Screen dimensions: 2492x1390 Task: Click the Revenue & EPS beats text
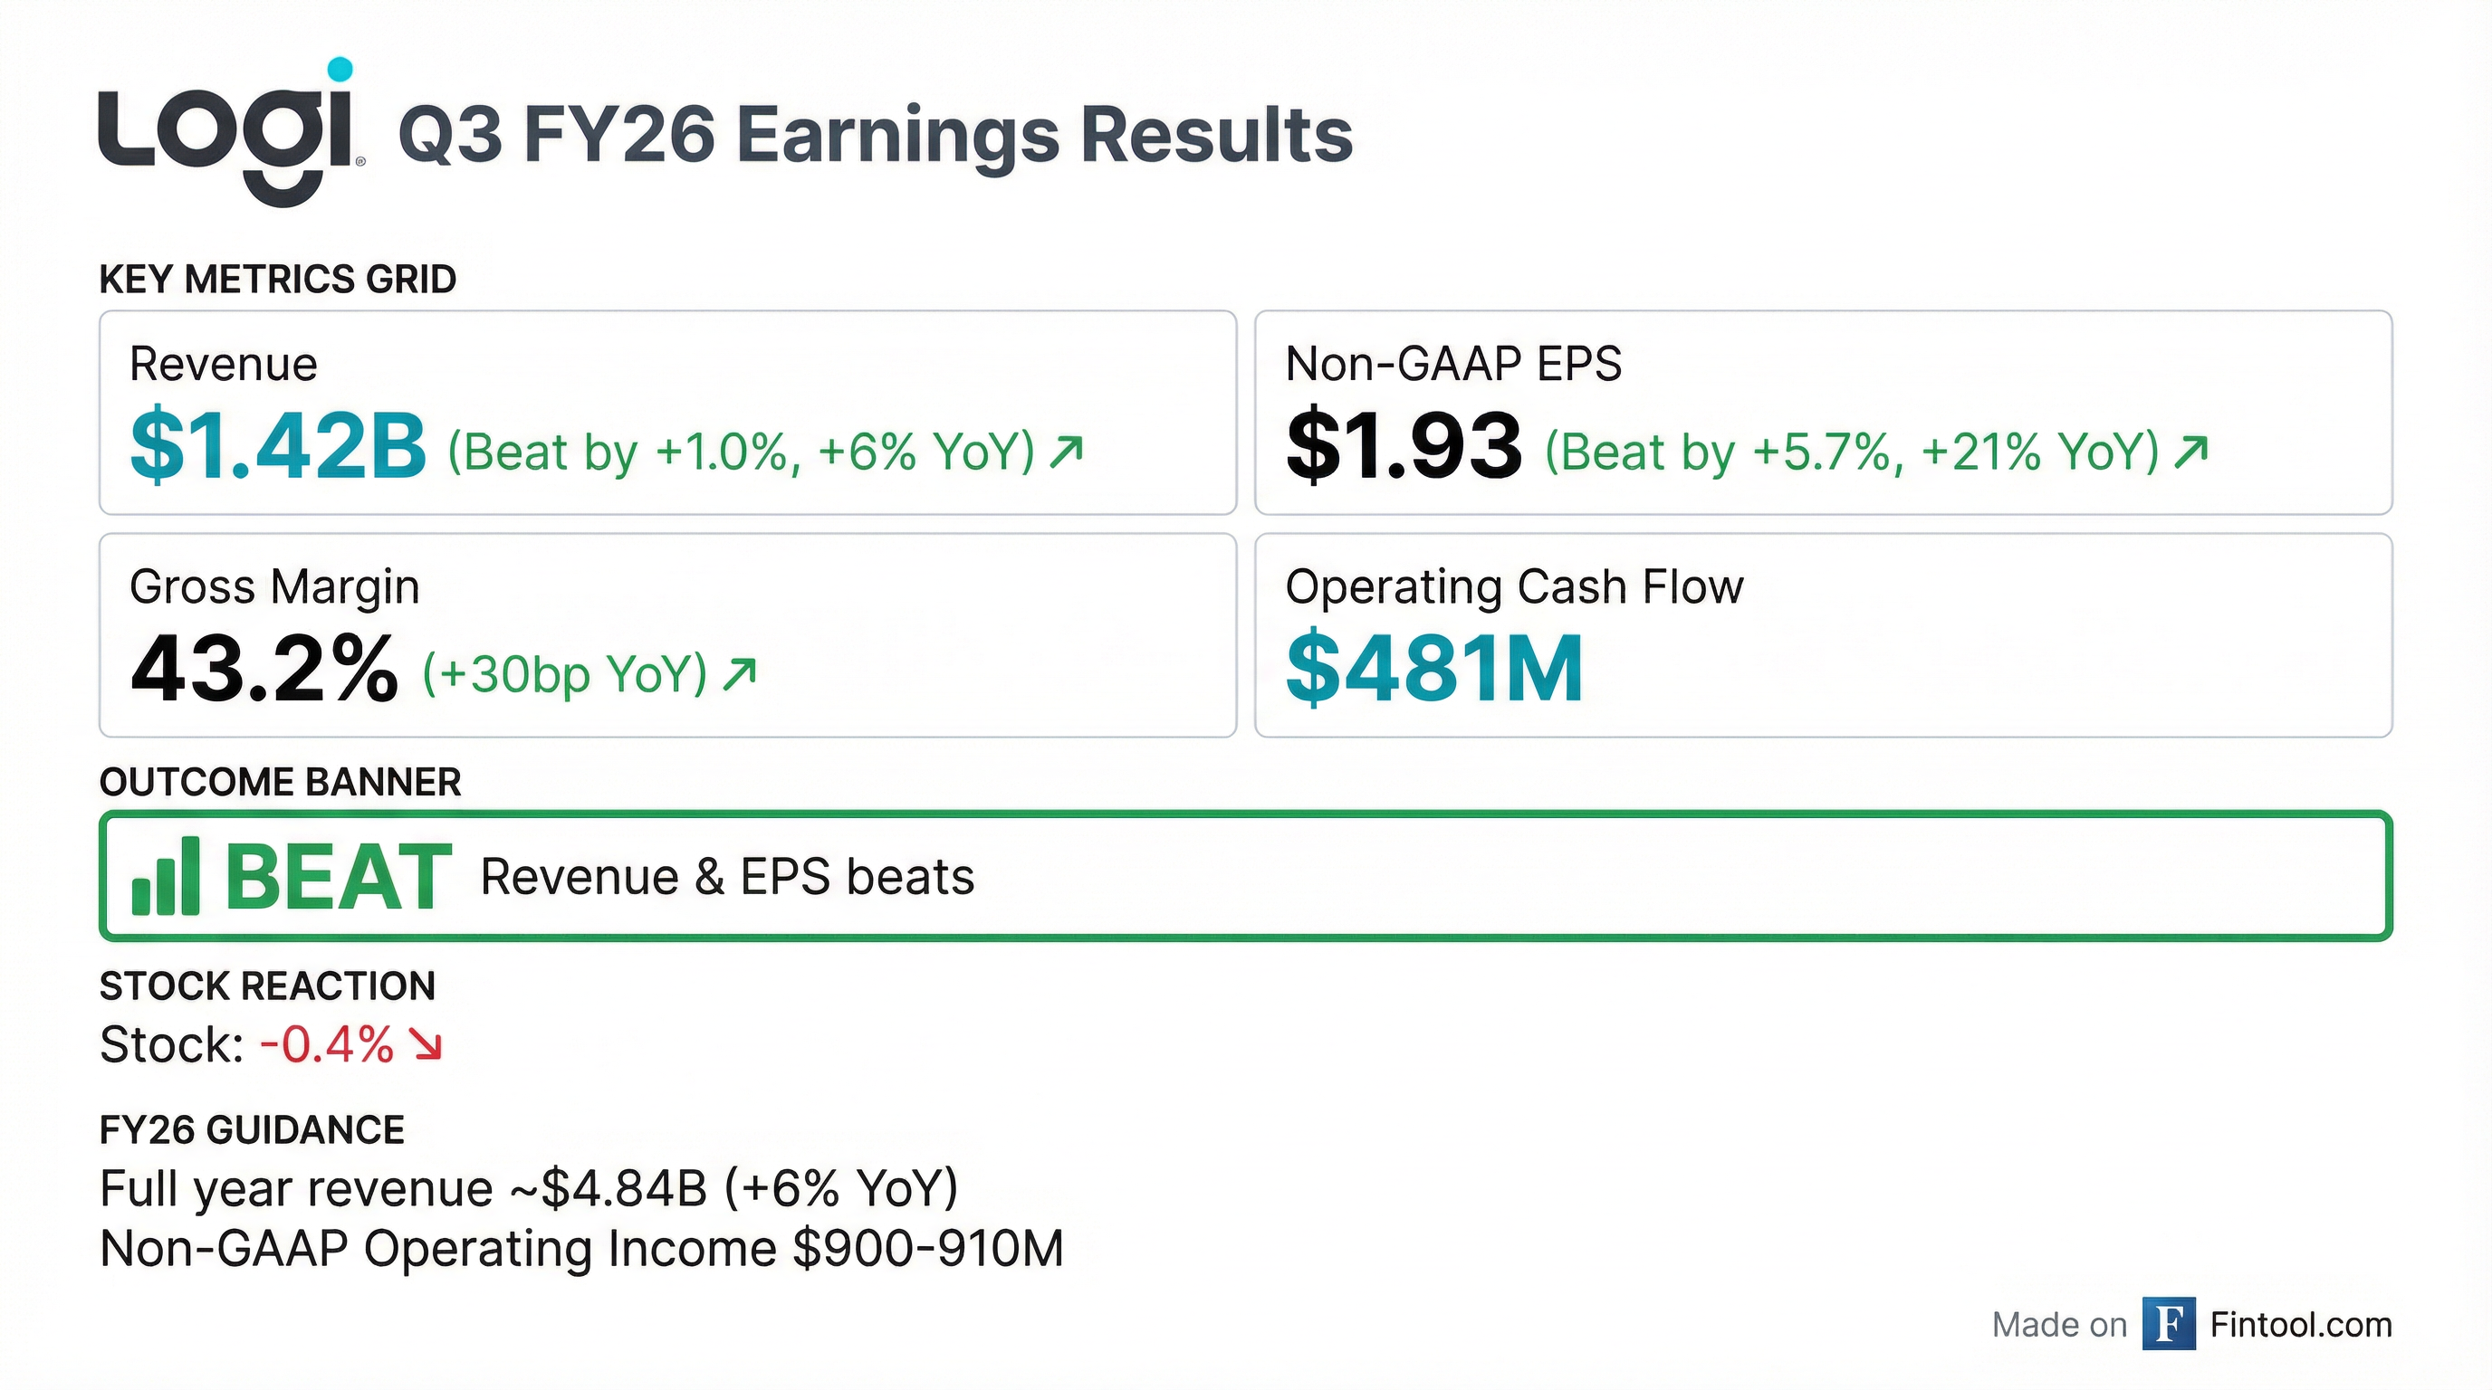tap(726, 877)
